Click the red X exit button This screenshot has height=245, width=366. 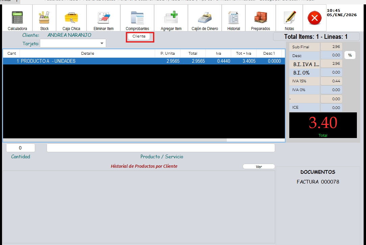(315, 18)
